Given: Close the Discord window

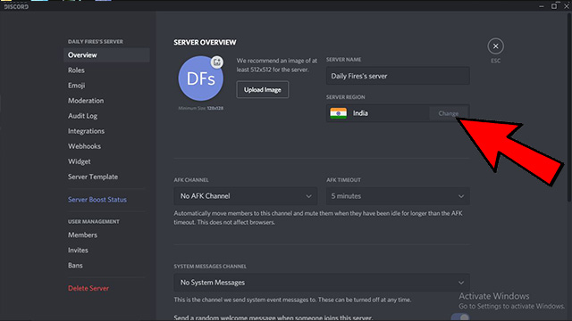Looking at the screenshot, I should 567,6.
